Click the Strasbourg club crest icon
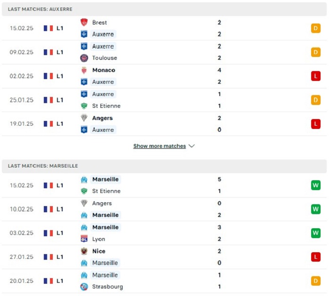330x296 pixels. (84, 287)
